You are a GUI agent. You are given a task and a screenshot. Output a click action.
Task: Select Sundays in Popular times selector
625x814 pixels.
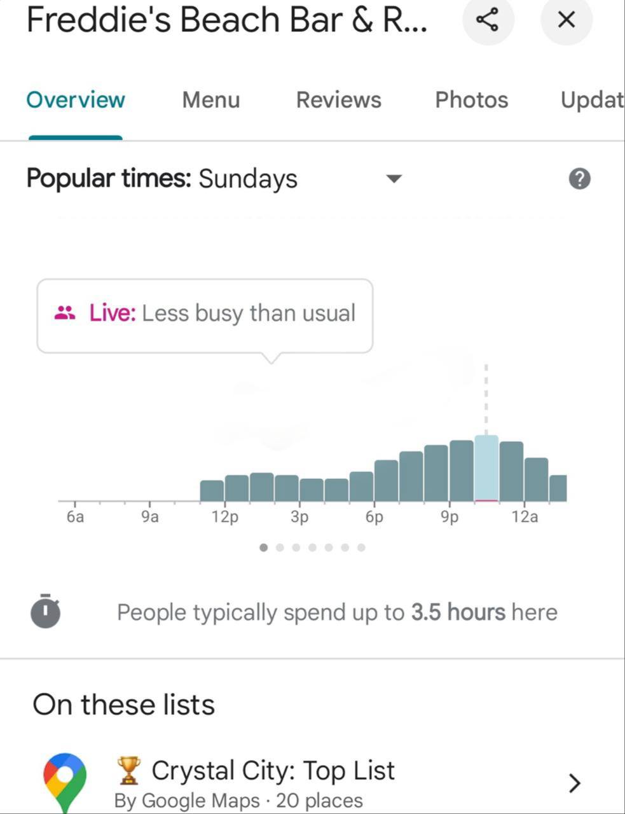tap(247, 179)
